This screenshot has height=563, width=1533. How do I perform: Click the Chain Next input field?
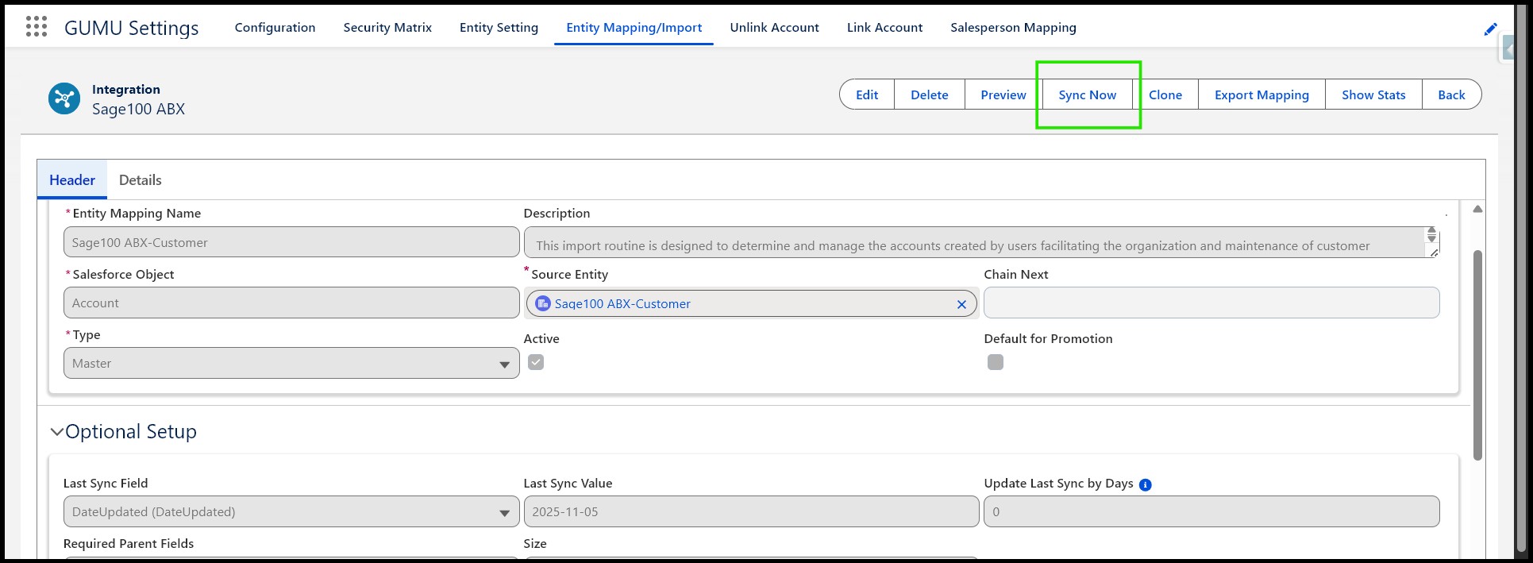1211,303
